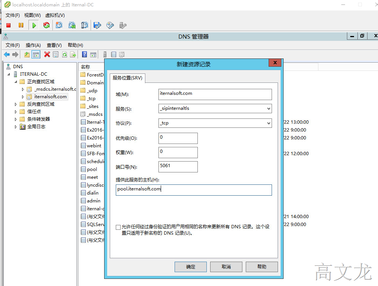Click the 取消 cancel button
This screenshot has width=378, height=286.
click(226, 267)
